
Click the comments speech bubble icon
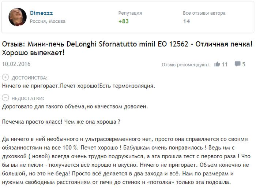point(237,64)
